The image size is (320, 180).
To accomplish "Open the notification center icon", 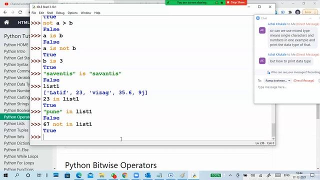I will coord(312,175).
